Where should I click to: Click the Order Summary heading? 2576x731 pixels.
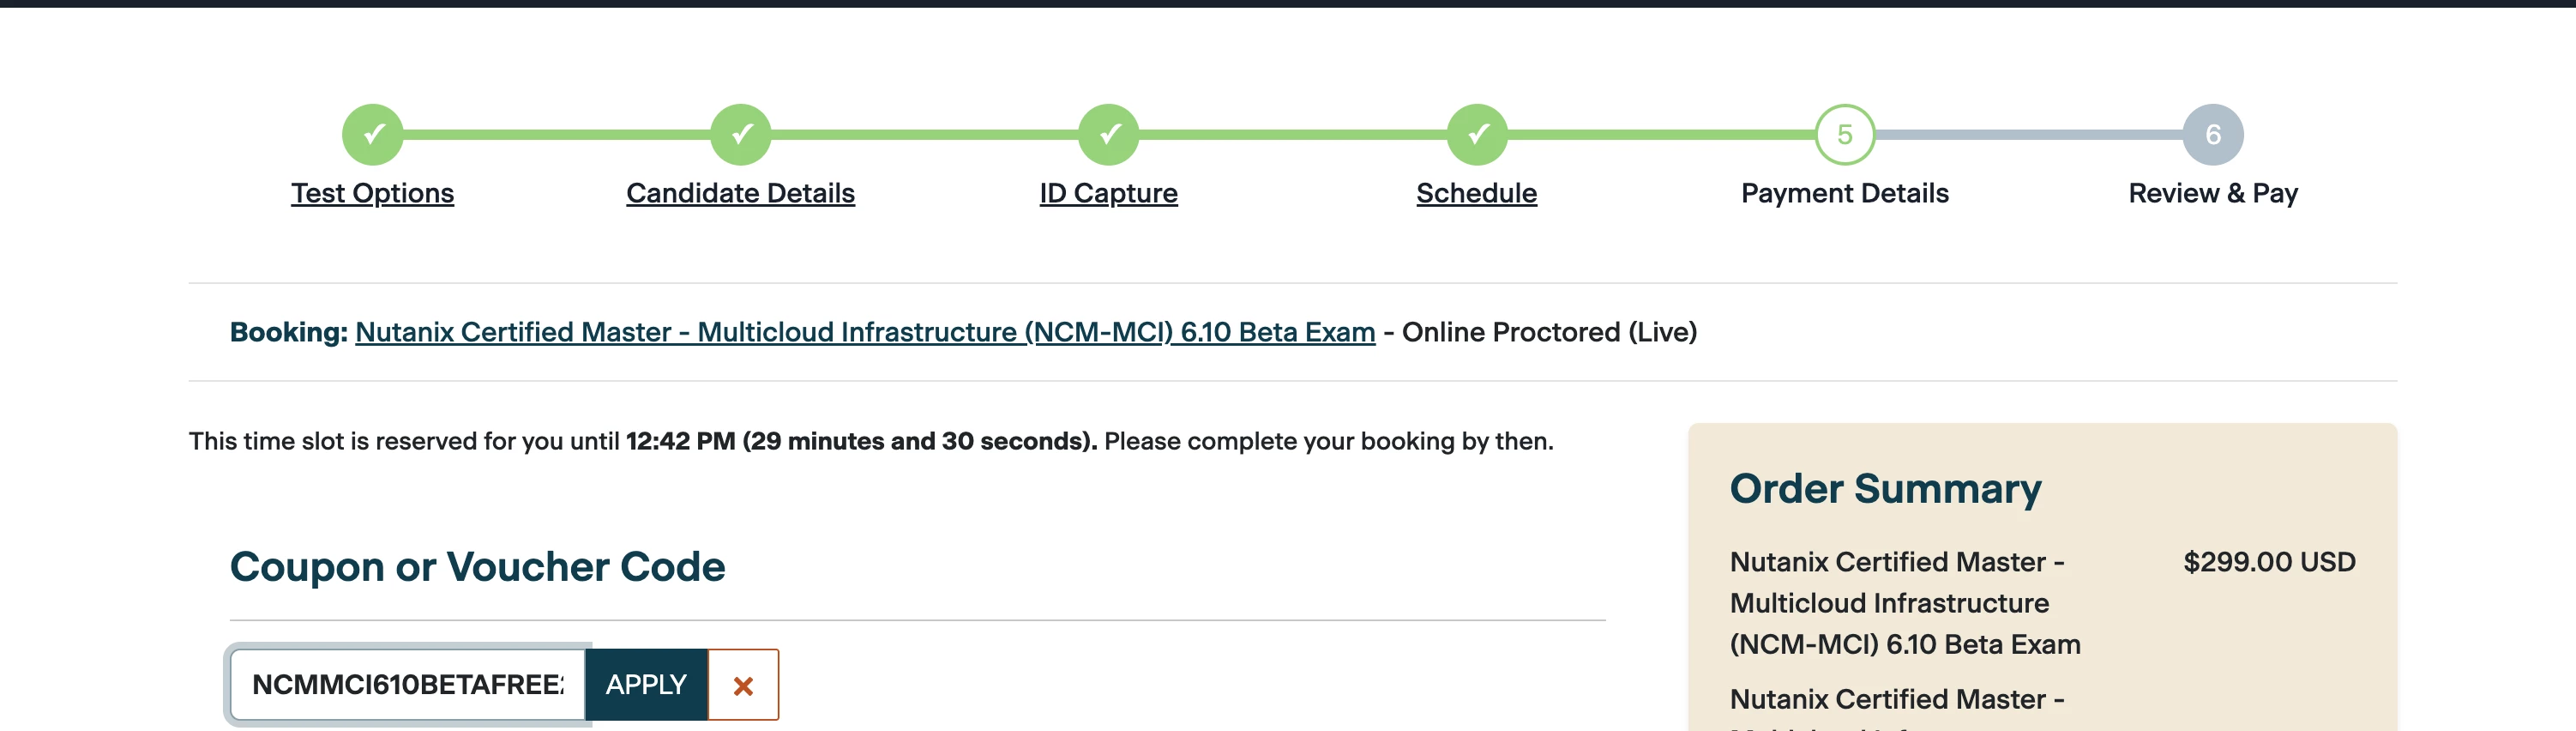[1885, 489]
